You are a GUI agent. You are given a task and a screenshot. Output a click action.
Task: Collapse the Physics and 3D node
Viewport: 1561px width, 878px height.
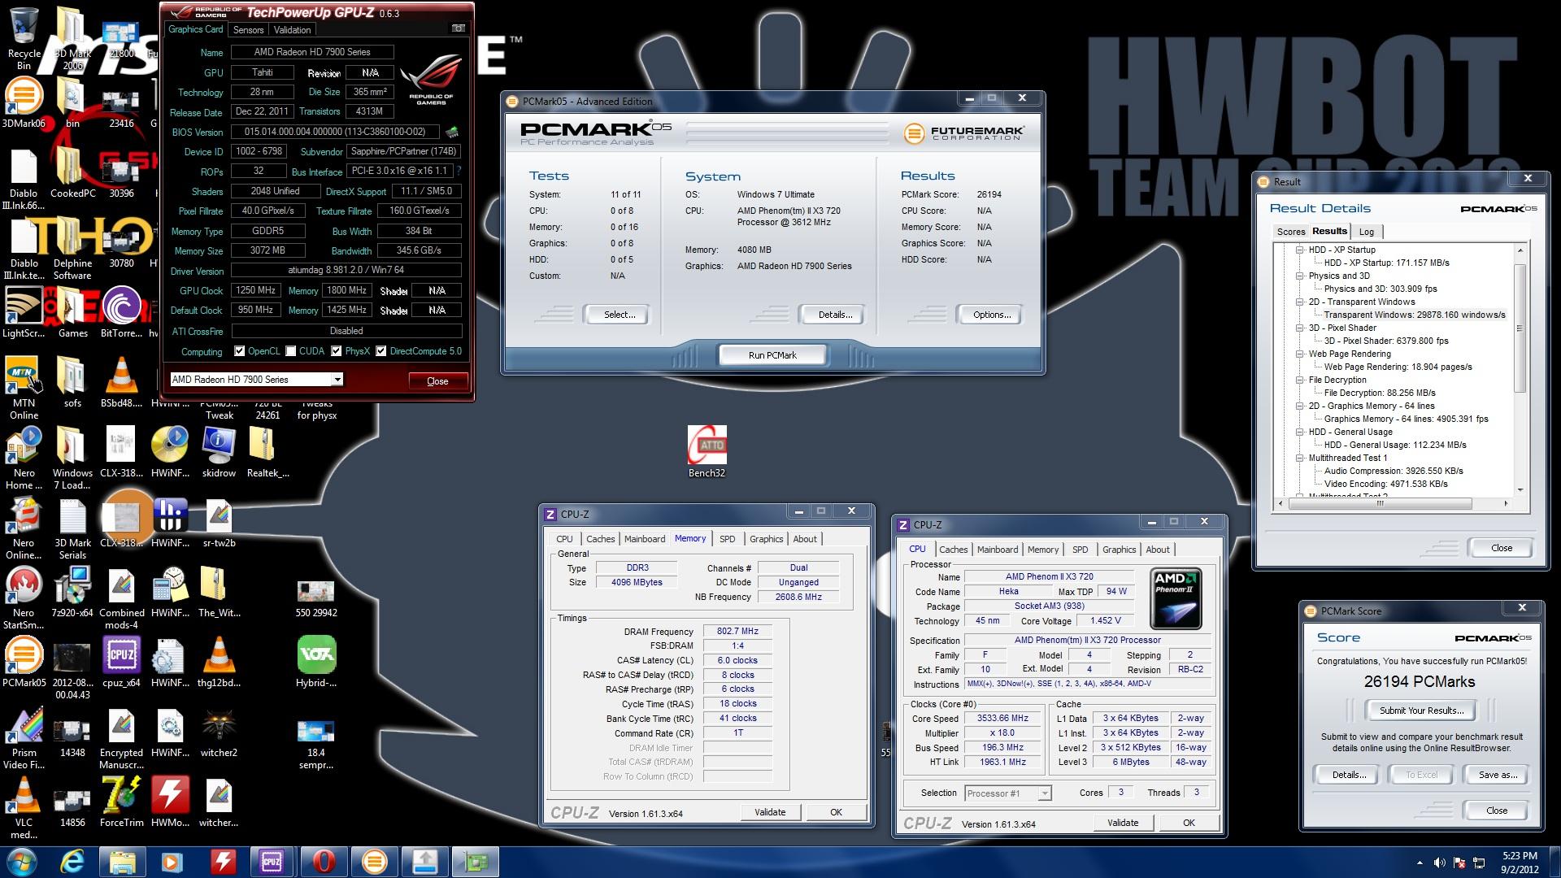(x=1300, y=276)
